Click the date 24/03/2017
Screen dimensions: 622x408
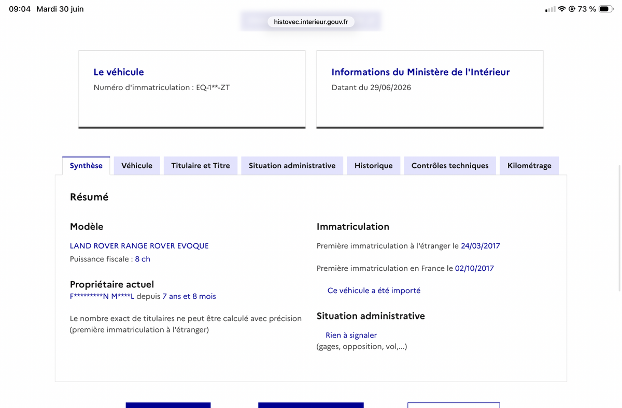[480, 246]
